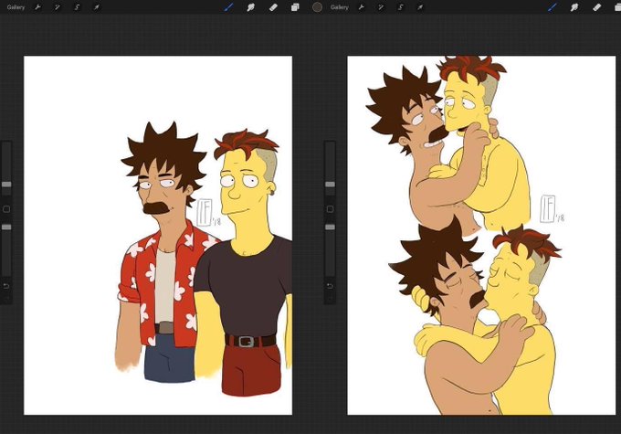Open Selection S tool in right window
This screenshot has height=434, width=621.
[400, 7]
